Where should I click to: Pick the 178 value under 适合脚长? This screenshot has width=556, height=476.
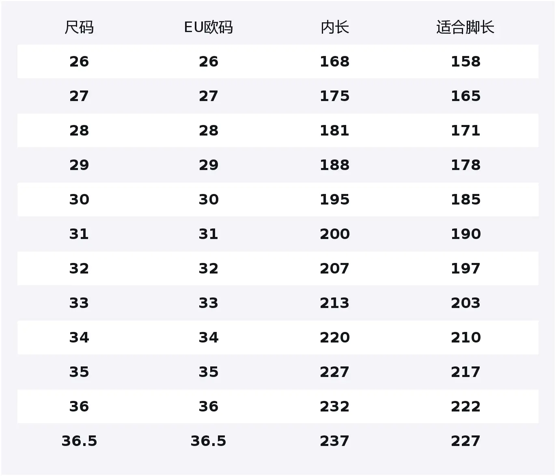(465, 165)
